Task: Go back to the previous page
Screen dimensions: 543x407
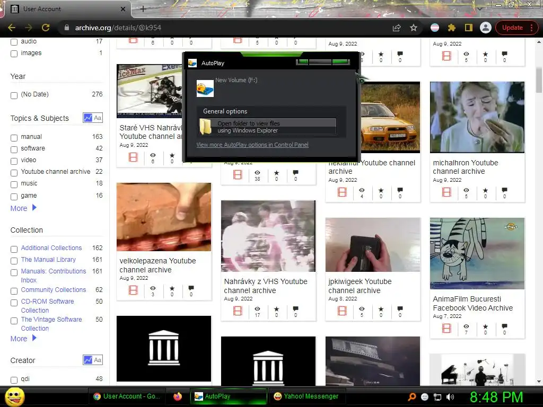Action: pyautogui.click(x=12, y=28)
